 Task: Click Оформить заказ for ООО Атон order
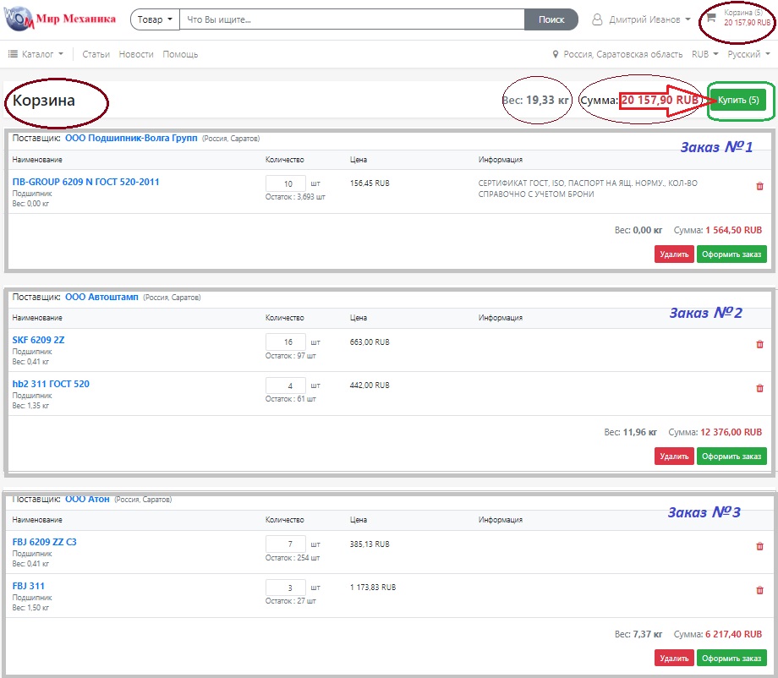(731, 659)
